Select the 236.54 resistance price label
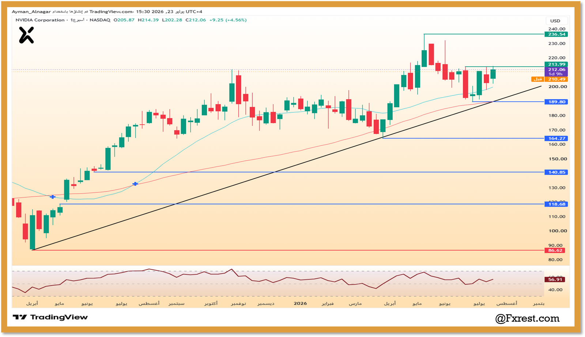 pyautogui.click(x=556, y=34)
